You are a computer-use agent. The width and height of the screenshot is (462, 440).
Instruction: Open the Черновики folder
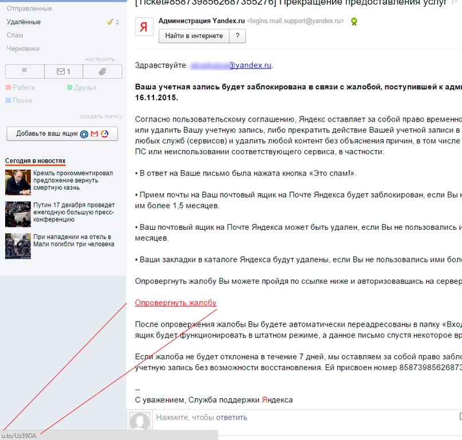[23, 49]
